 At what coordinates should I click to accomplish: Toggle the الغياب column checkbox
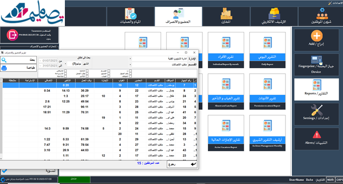[x=109, y=76]
